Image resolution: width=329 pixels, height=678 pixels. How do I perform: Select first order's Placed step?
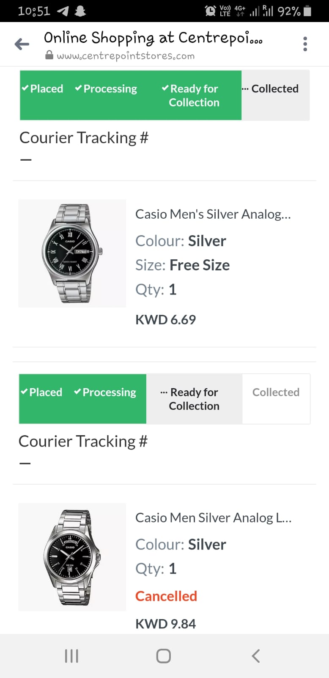(42, 89)
